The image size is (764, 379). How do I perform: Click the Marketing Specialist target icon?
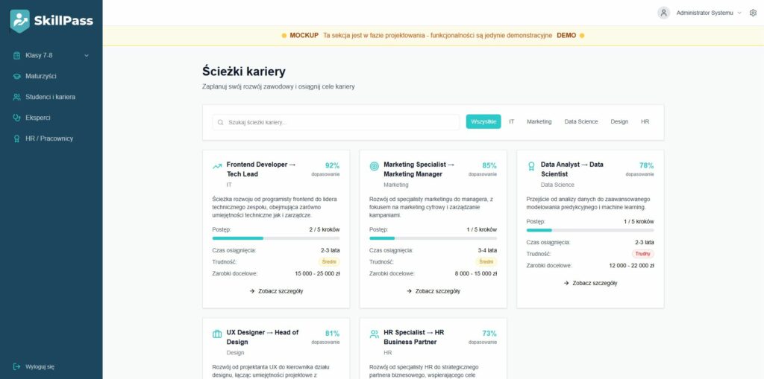coord(374,167)
